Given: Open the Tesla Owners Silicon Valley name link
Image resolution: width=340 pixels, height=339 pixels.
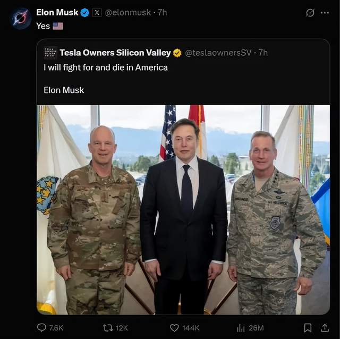Looking at the screenshot, I should click(x=115, y=53).
